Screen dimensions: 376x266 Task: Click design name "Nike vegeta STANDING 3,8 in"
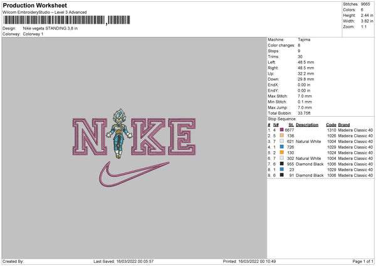pyautogui.click(x=50, y=28)
